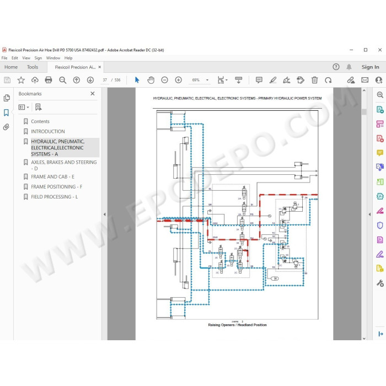Click the Sign In button

370,67
